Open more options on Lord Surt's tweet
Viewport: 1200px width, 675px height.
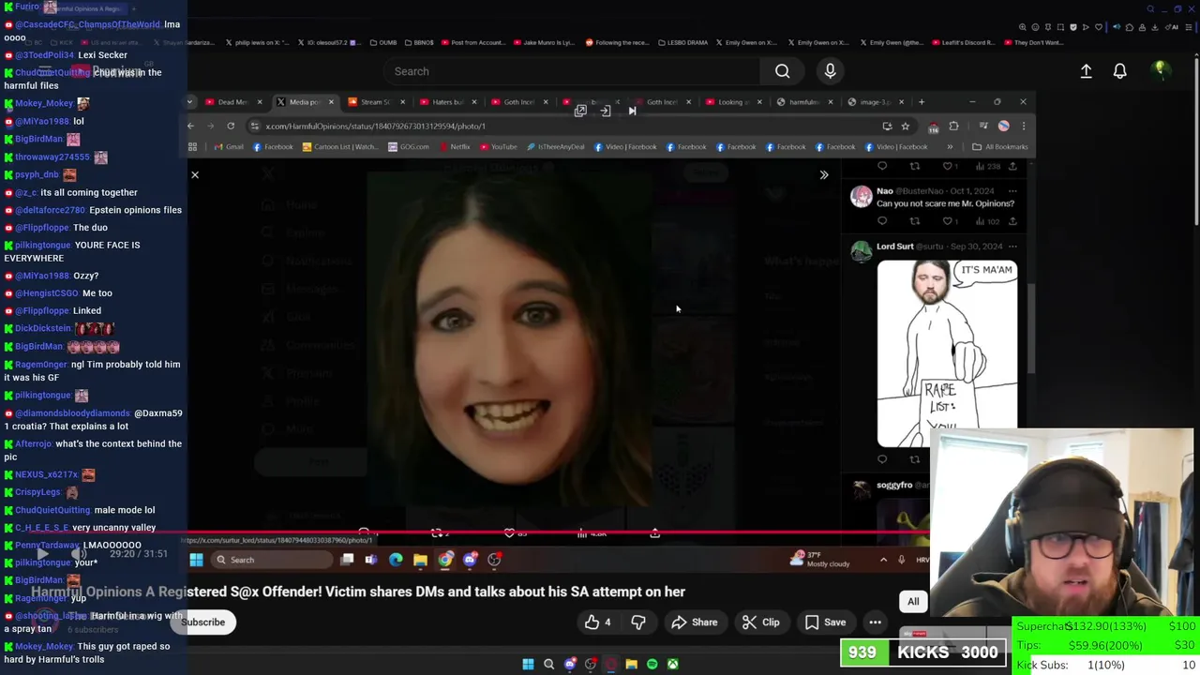(1012, 247)
